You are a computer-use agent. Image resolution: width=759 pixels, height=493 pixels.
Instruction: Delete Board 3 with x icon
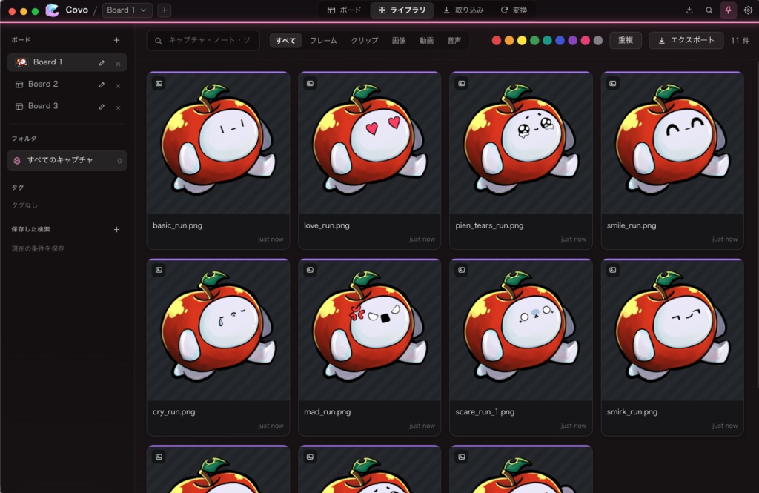click(118, 107)
